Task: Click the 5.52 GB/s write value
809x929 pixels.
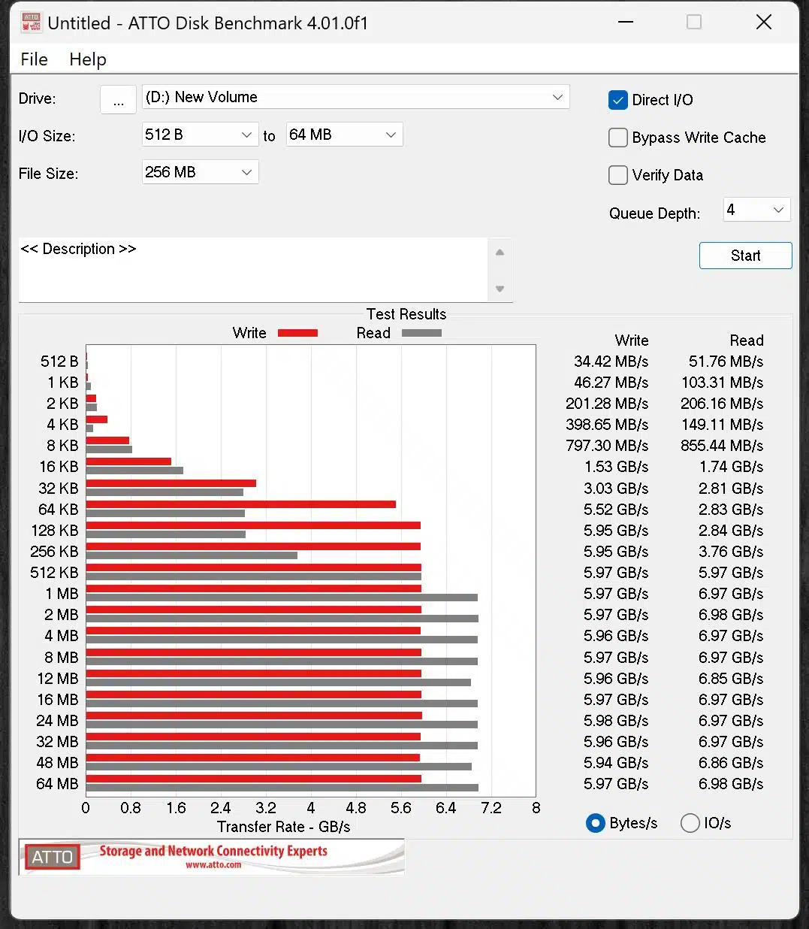Action: coord(616,510)
